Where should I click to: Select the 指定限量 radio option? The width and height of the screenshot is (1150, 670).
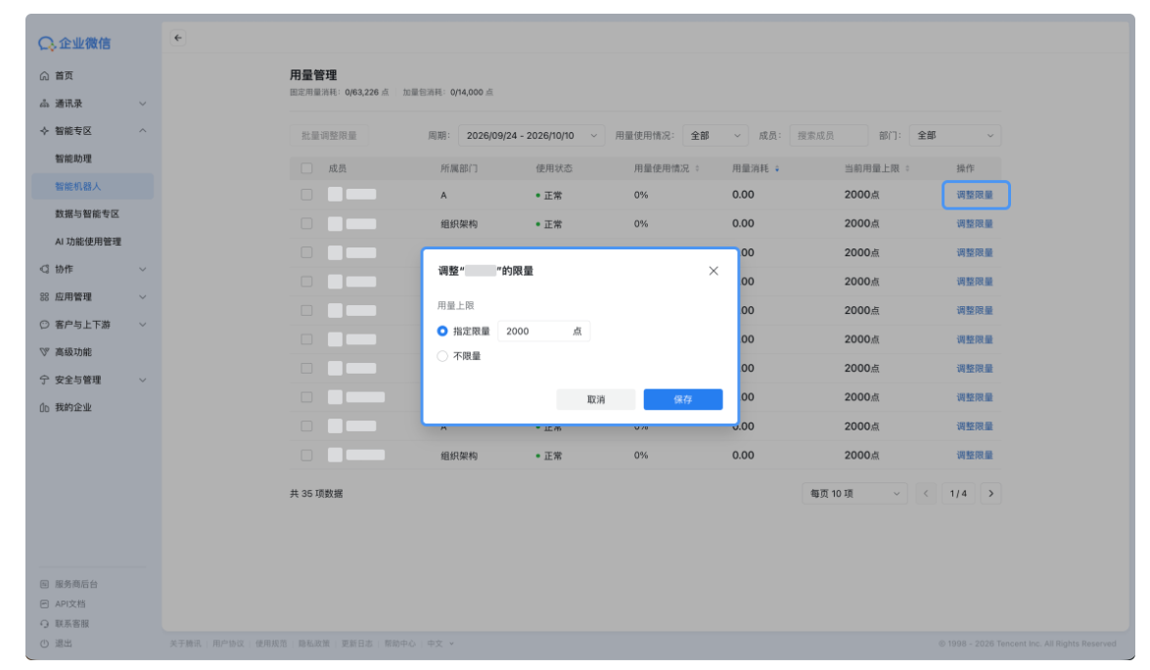(x=442, y=332)
